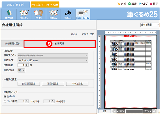
Task: Open the 宛て名 addressee icon
Action: pyautogui.click(x=24, y=14)
